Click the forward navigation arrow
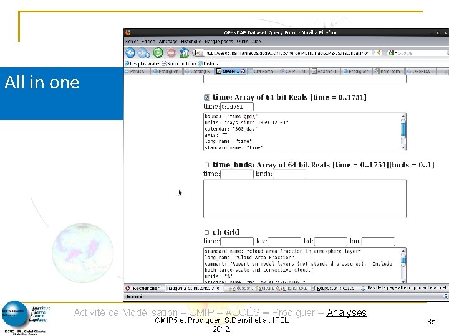 tap(143, 53)
